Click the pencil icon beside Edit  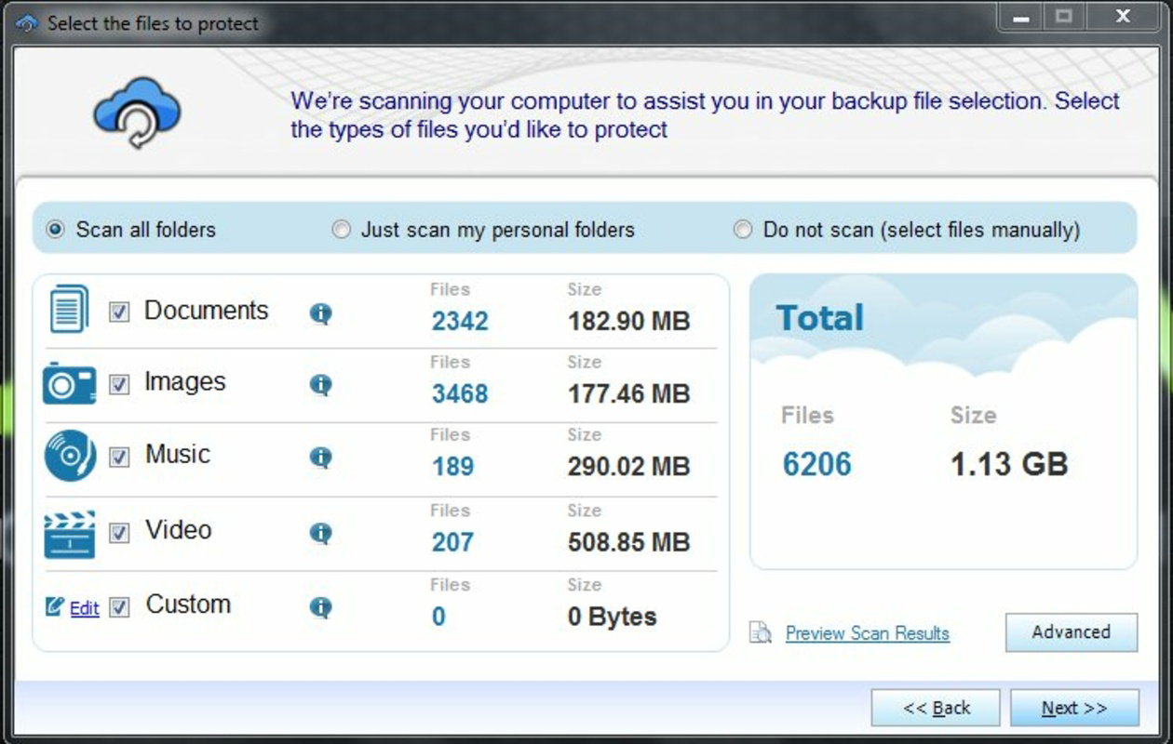(x=55, y=606)
